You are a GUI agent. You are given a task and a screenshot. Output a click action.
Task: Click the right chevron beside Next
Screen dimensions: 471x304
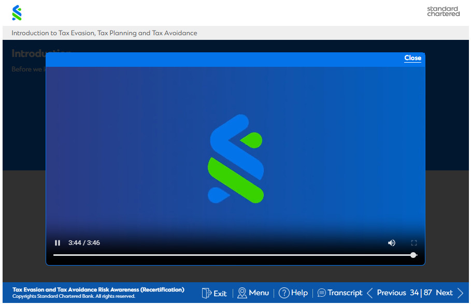click(460, 293)
